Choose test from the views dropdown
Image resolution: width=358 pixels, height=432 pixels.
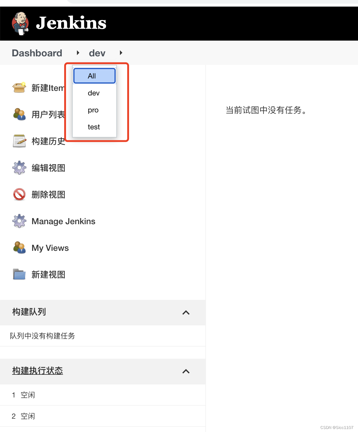point(94,127)
